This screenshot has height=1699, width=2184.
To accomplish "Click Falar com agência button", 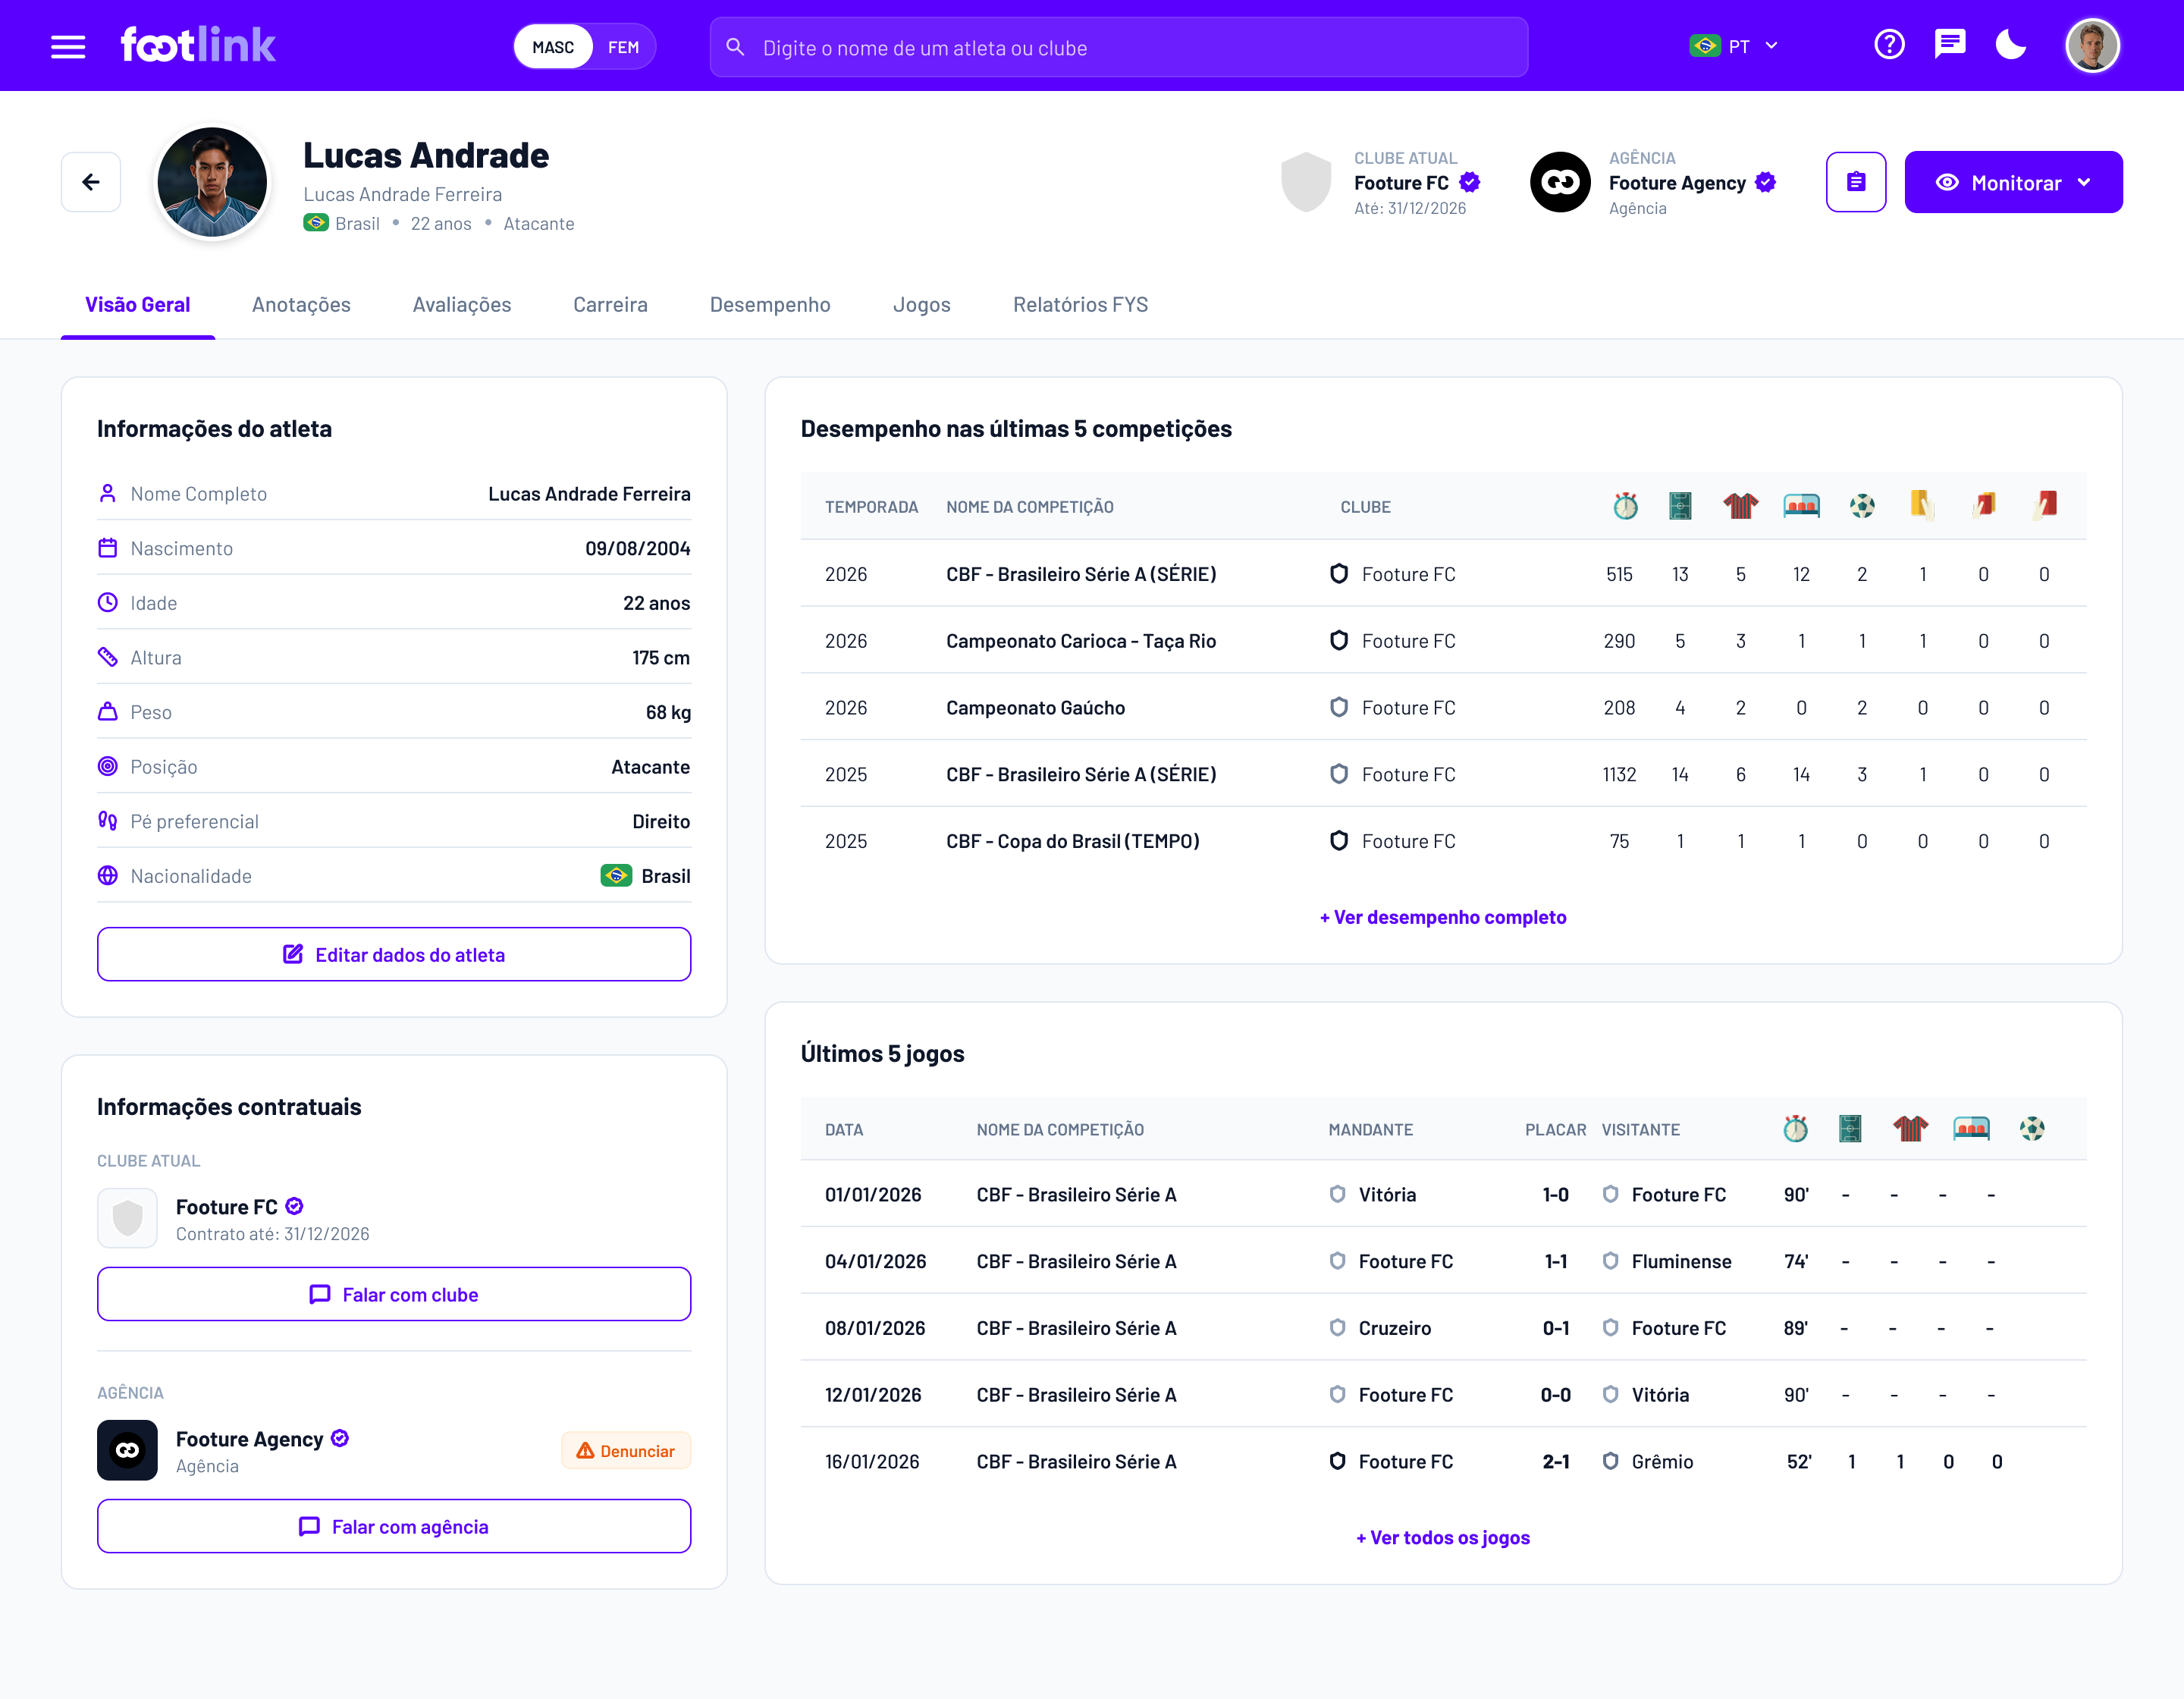I will (x=394, y=1526).
